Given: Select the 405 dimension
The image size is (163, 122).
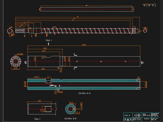Looking at the screenshot, I should 43,69.
